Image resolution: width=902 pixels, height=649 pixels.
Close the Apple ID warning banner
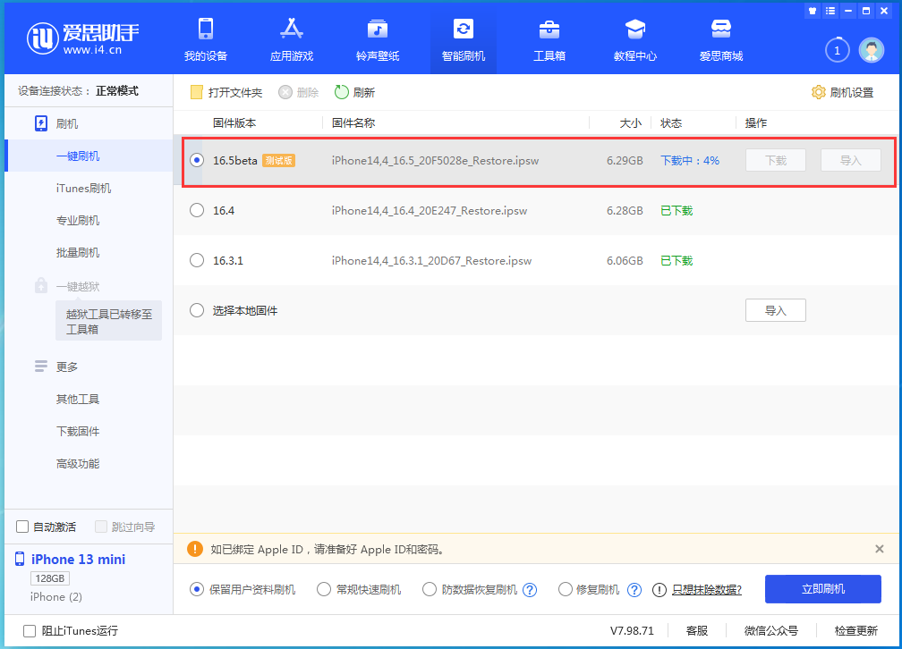[x=879, y=549]
